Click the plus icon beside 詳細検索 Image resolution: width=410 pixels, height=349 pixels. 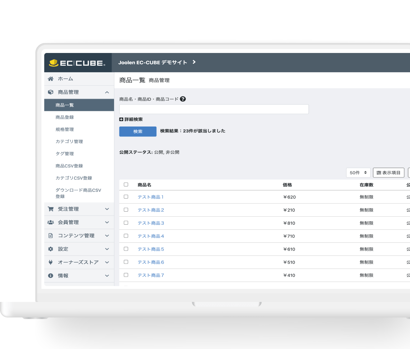pos(121,119)
